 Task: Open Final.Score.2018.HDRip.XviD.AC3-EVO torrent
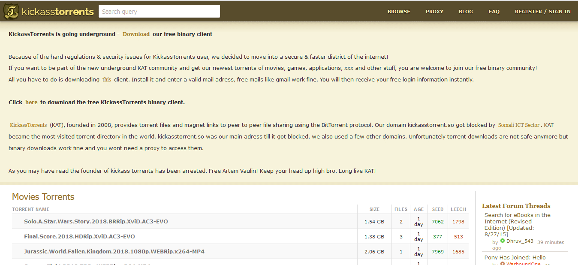[x=80, y=236]
